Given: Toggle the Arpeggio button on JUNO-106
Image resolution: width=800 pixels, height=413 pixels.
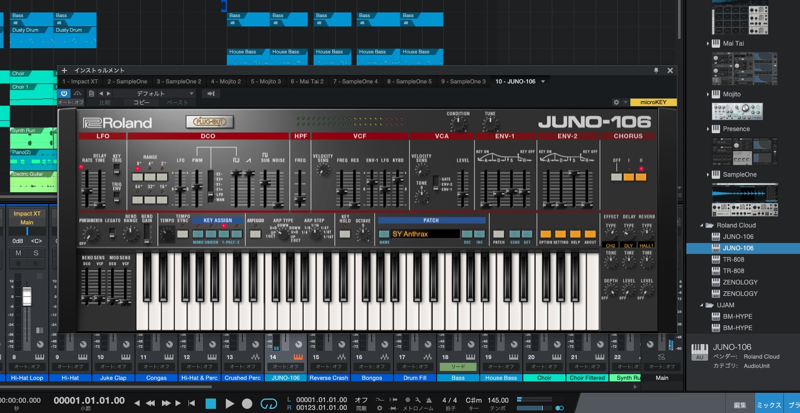Looking at the screenshot, I should coord(255,234).
